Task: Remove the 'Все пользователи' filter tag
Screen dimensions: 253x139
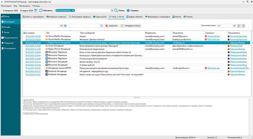Action: (x=73, y=10)
